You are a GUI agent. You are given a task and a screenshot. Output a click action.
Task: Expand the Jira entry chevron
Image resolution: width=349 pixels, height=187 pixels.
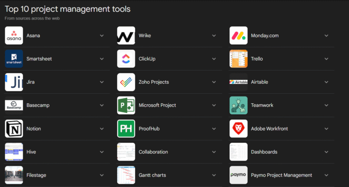point(102,82)
